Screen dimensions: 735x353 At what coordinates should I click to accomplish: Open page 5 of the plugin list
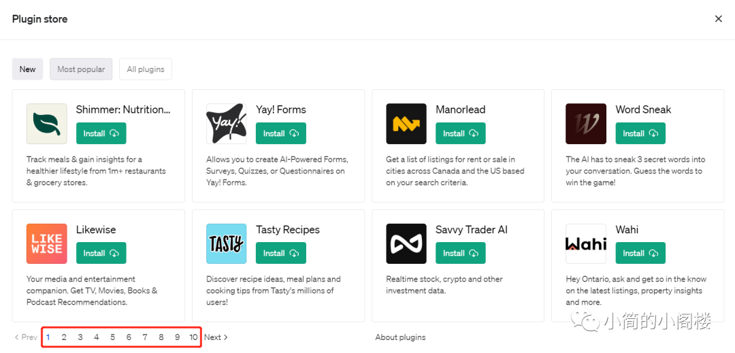[112, 337]
